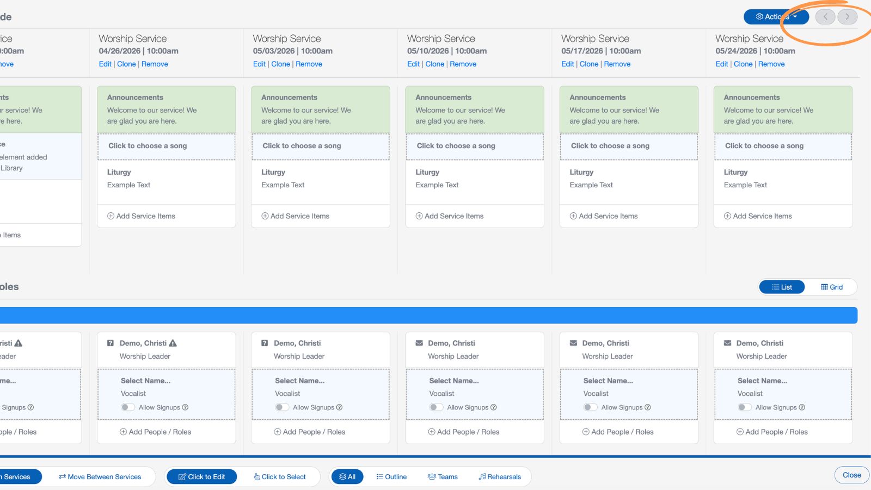Select the Outline view in the bottom bar
This screenshot has width=871, height=490.
391,476
